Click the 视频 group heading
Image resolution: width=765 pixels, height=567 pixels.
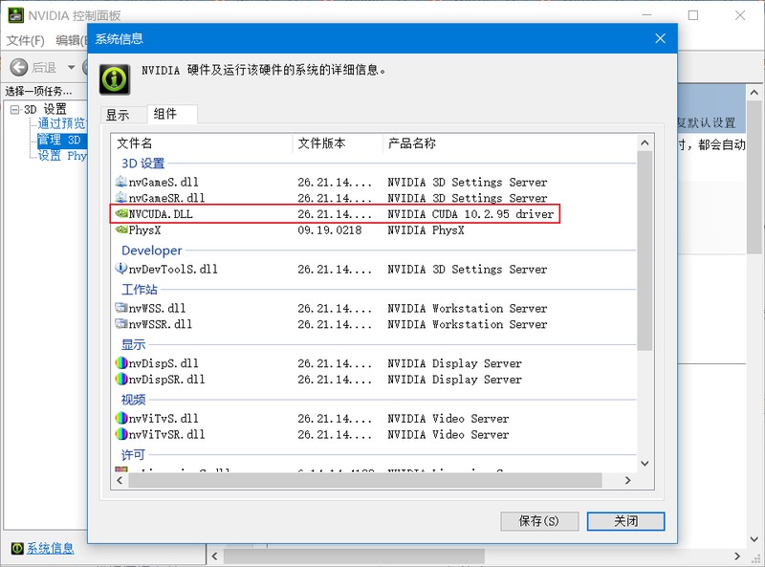click(133, 400)
